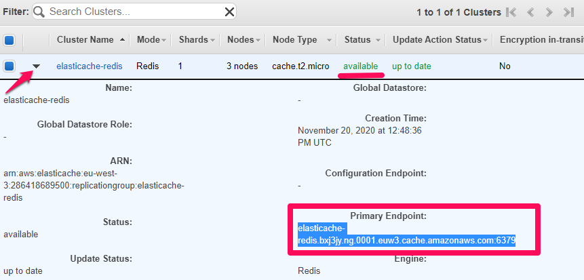Screen dimensions: 584x280
Task: Jump to last page of clusters
Action: (568, 12)
